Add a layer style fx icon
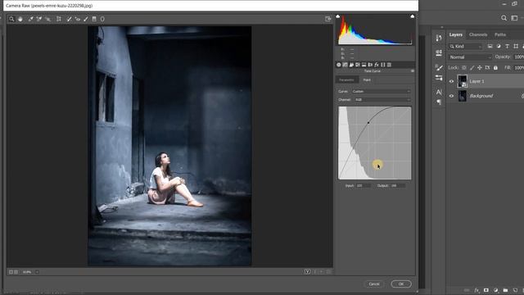 [477, 290]
